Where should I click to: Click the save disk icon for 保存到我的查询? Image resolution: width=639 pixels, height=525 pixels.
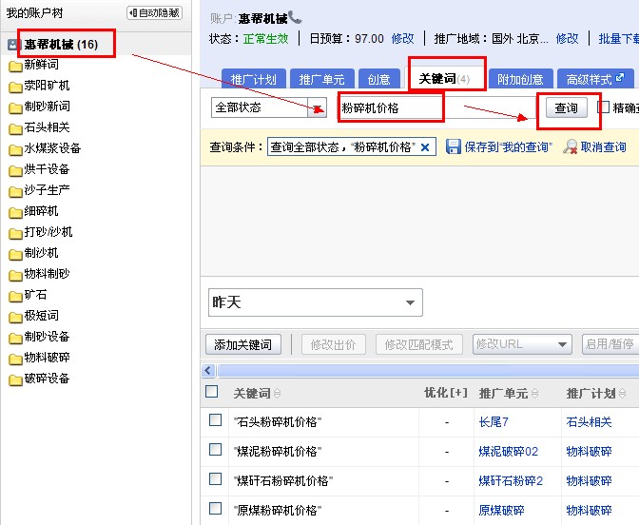(454, 146)
